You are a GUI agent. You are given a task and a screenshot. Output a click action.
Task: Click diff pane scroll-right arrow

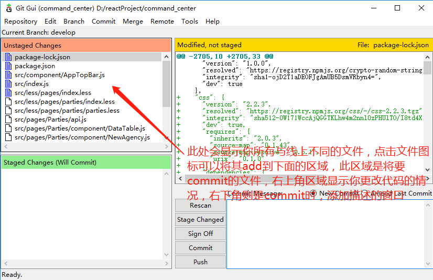click(x=428, y=178)
